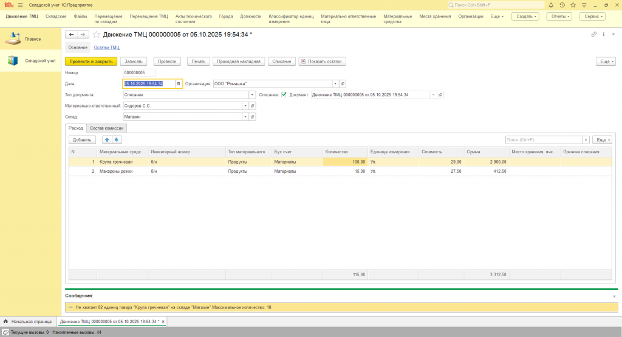This screenshot has width=622, height=337.
Task: Toggle the Списание checkbox
Action: pos(284,94)
